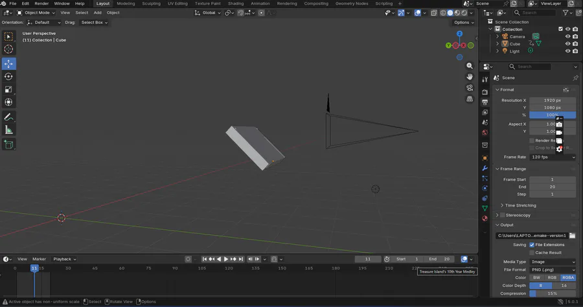Screen dimensions: 583x307
Task: Click the Options button in viewport
Action: [x=464, y=22]
